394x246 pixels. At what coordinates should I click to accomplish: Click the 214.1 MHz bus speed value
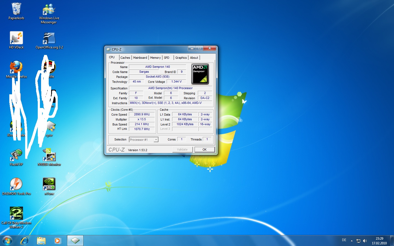point(142,124)
